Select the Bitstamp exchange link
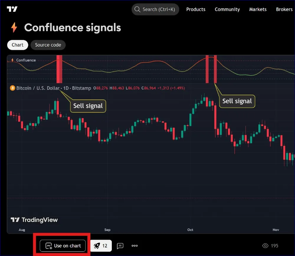Image resolution: width=295 pixels, height=256 pixels. [81, 88]
